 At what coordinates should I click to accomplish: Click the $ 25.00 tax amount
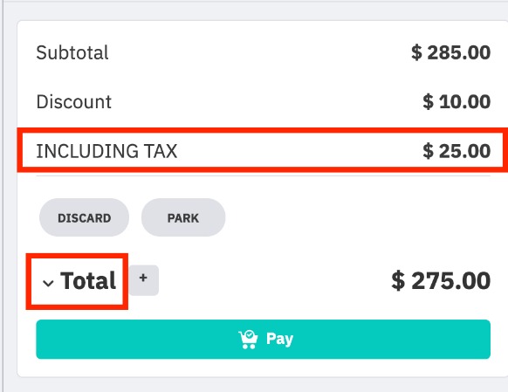click(457, 151)
